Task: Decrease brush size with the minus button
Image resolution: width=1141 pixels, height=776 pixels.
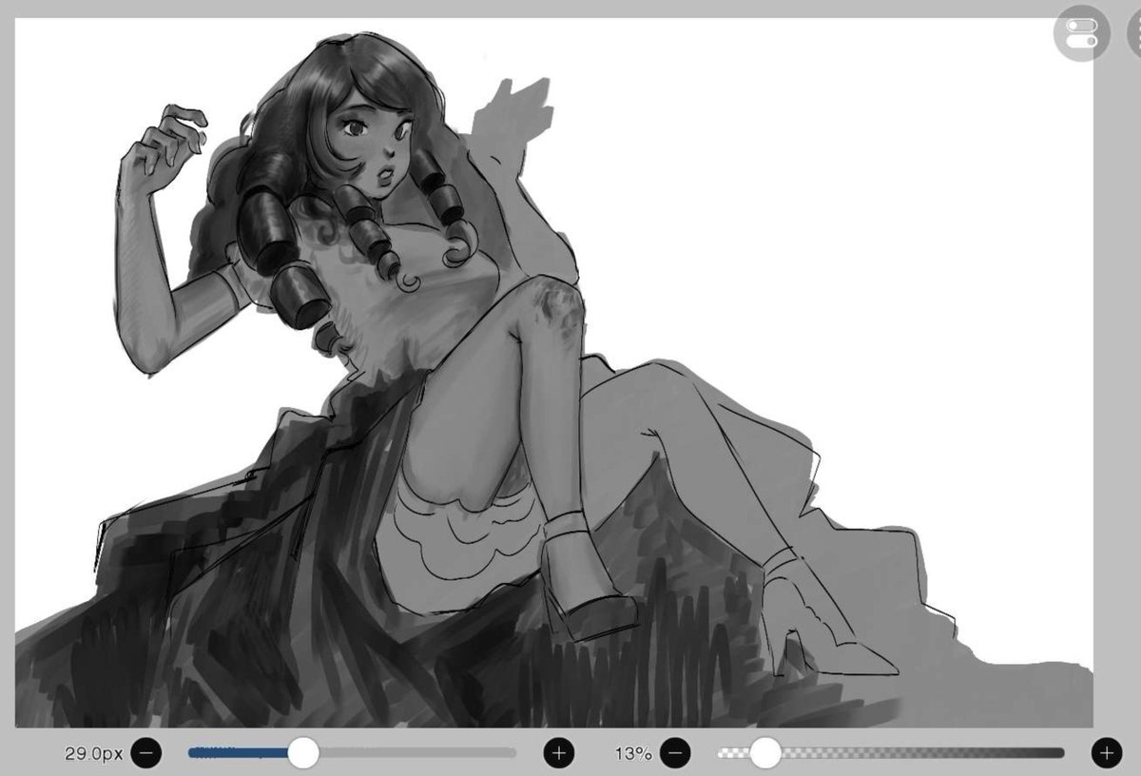Action: point(146,753)
